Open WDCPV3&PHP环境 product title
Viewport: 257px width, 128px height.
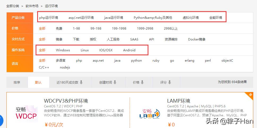click(66, 100)
